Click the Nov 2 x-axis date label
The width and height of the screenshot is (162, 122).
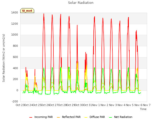105,105
